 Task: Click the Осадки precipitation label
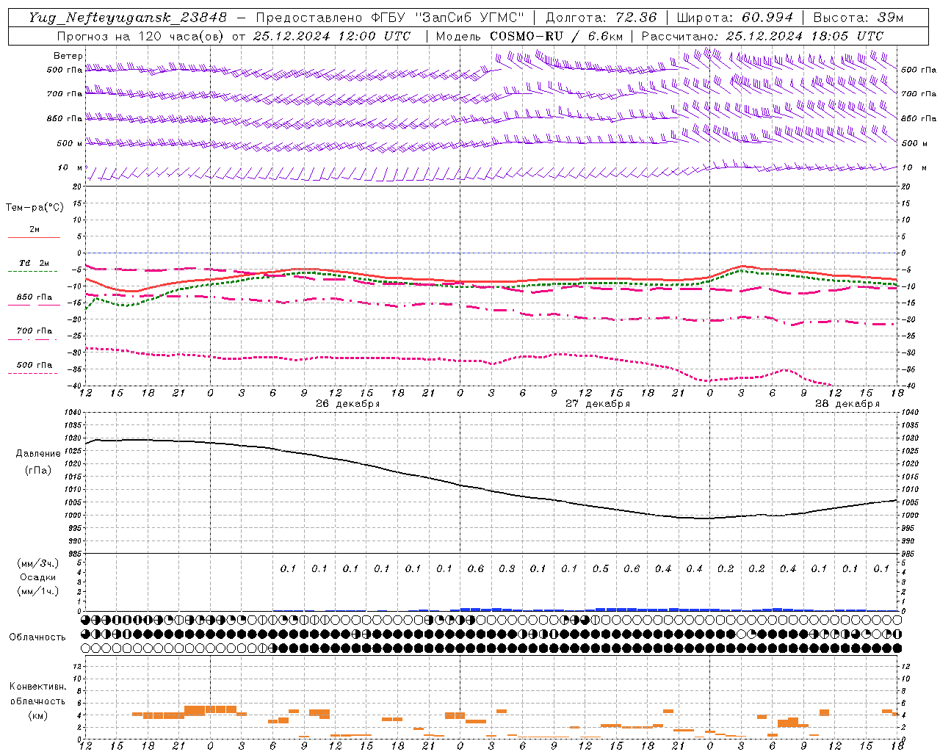coord(38,577)
